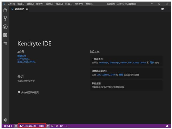Open the 选择(S) menu
Screen dimensions: 172x129
tap(30, 4)
